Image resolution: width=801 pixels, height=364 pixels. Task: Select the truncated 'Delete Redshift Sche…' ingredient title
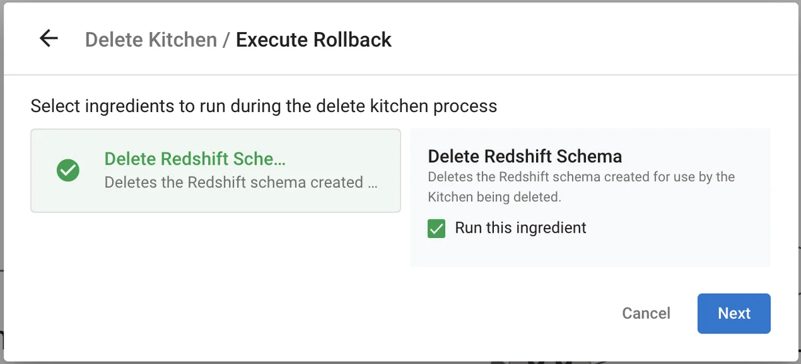(194, 159)
